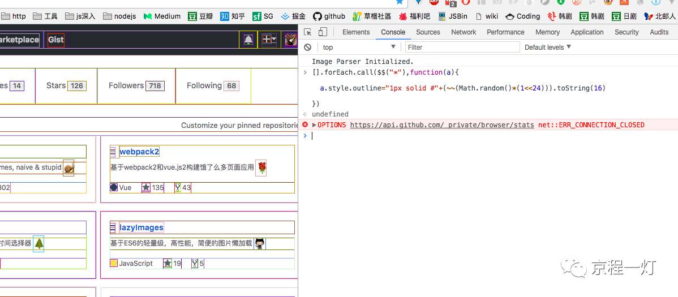This screenshot has height=297, width=678.
Task: Open the GitHub notifications bell
Action: click(248, 40)
